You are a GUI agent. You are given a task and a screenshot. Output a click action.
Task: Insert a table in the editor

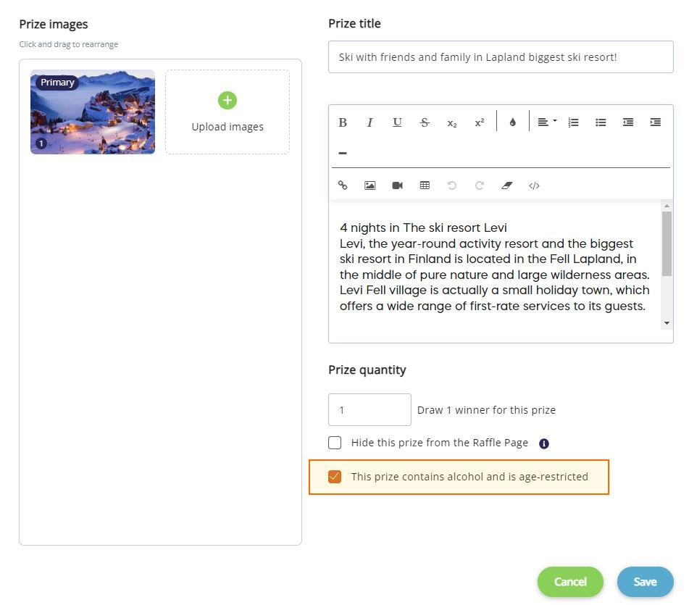425,185
